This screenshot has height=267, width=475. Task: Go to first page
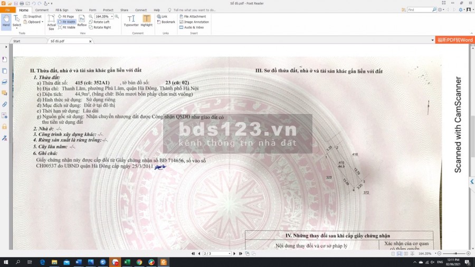click(x=193, y=254)
